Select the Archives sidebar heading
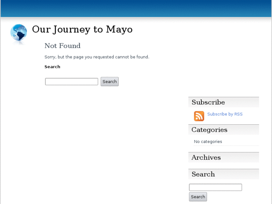The height and width of the screenshot is (204, 272). pos(206,158)
